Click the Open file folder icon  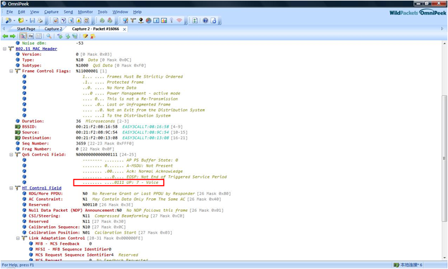(x=21, y=21)
